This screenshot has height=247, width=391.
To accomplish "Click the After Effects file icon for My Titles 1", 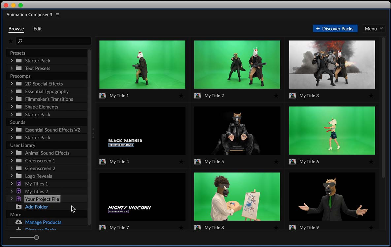I will (x=18, y=184).
